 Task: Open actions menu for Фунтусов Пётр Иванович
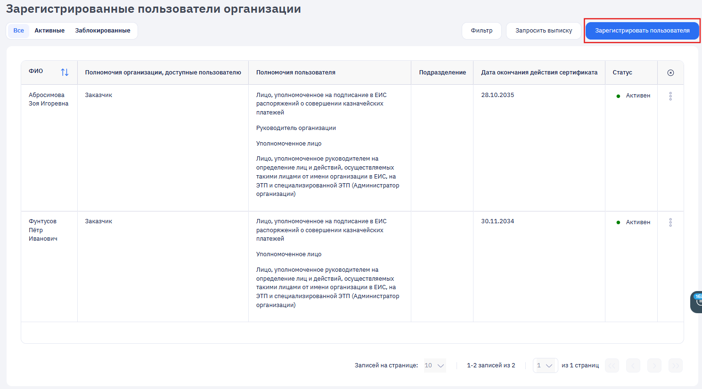pyautogui.click(x=670, y=222)
